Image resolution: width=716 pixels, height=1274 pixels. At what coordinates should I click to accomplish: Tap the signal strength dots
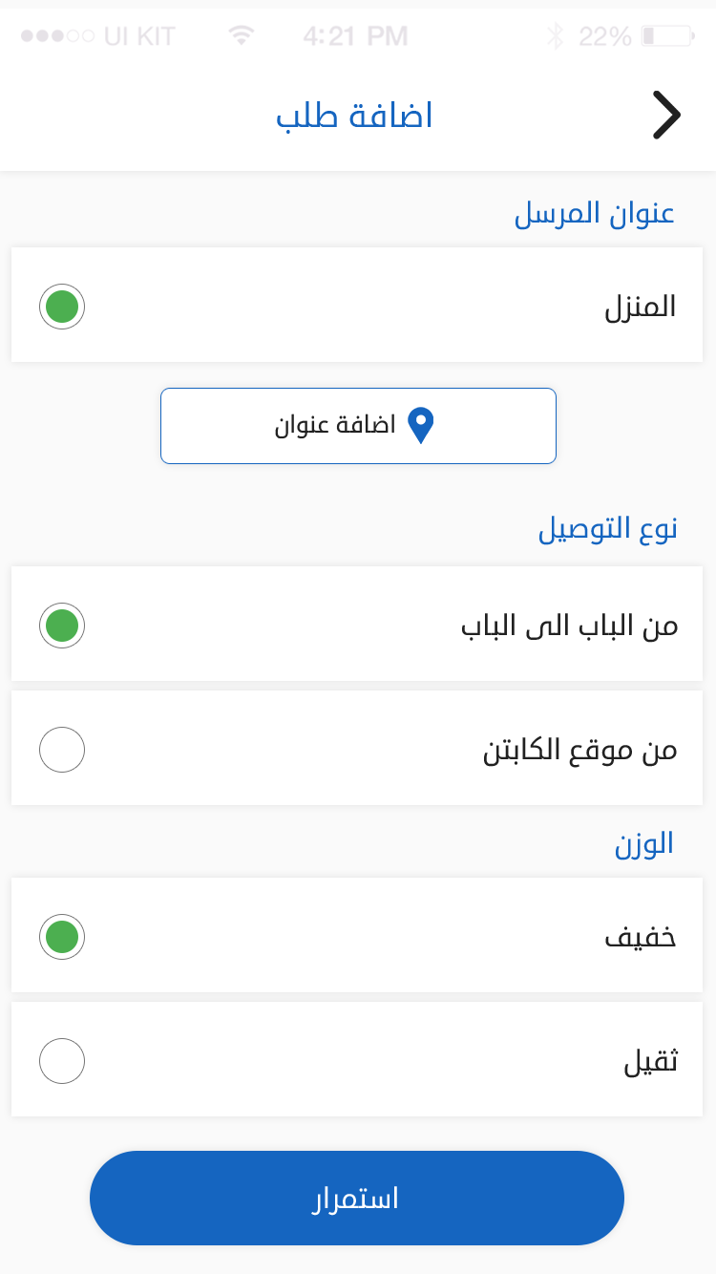tap(57, 37)
